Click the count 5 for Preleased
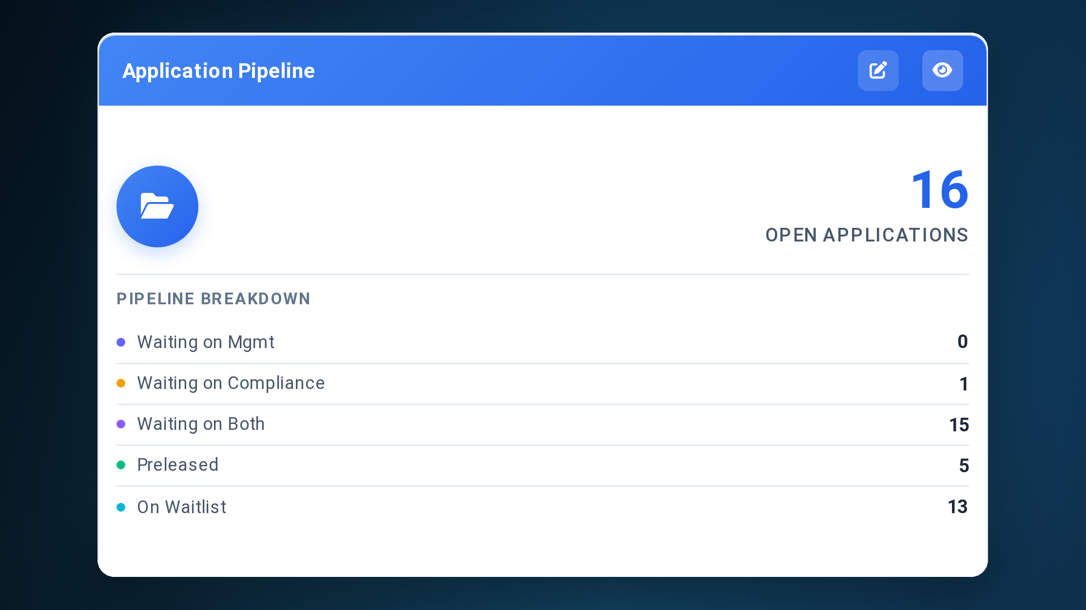1086x610 pixels. coord(964,466)
